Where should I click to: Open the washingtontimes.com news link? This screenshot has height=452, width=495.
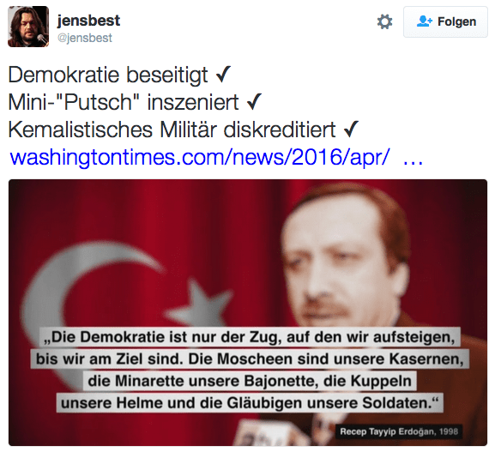[x=200, y=157]
